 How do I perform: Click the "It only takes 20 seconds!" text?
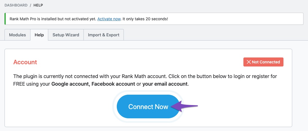pos(145,19)
